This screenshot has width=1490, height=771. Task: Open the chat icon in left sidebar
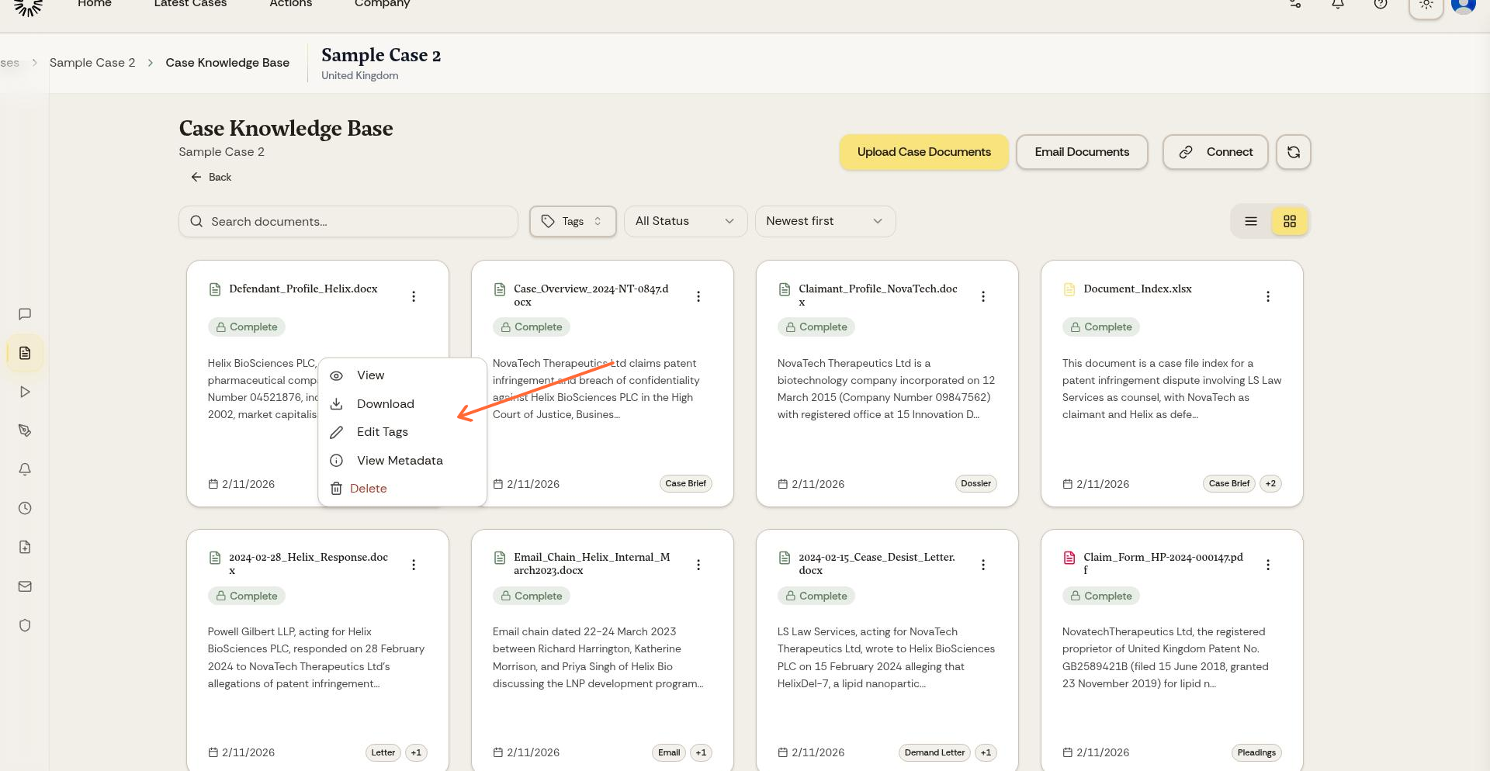(25, 314)
